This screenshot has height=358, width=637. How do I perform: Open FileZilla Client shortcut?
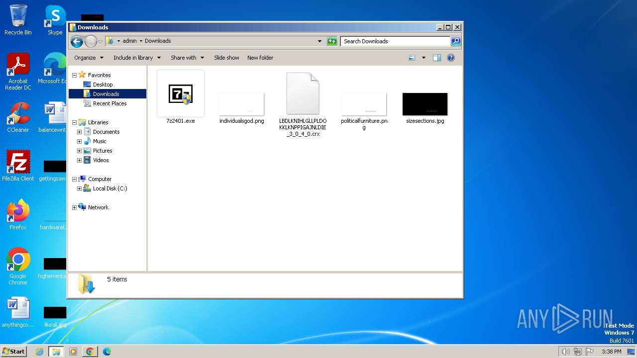(x=18, y=166)
